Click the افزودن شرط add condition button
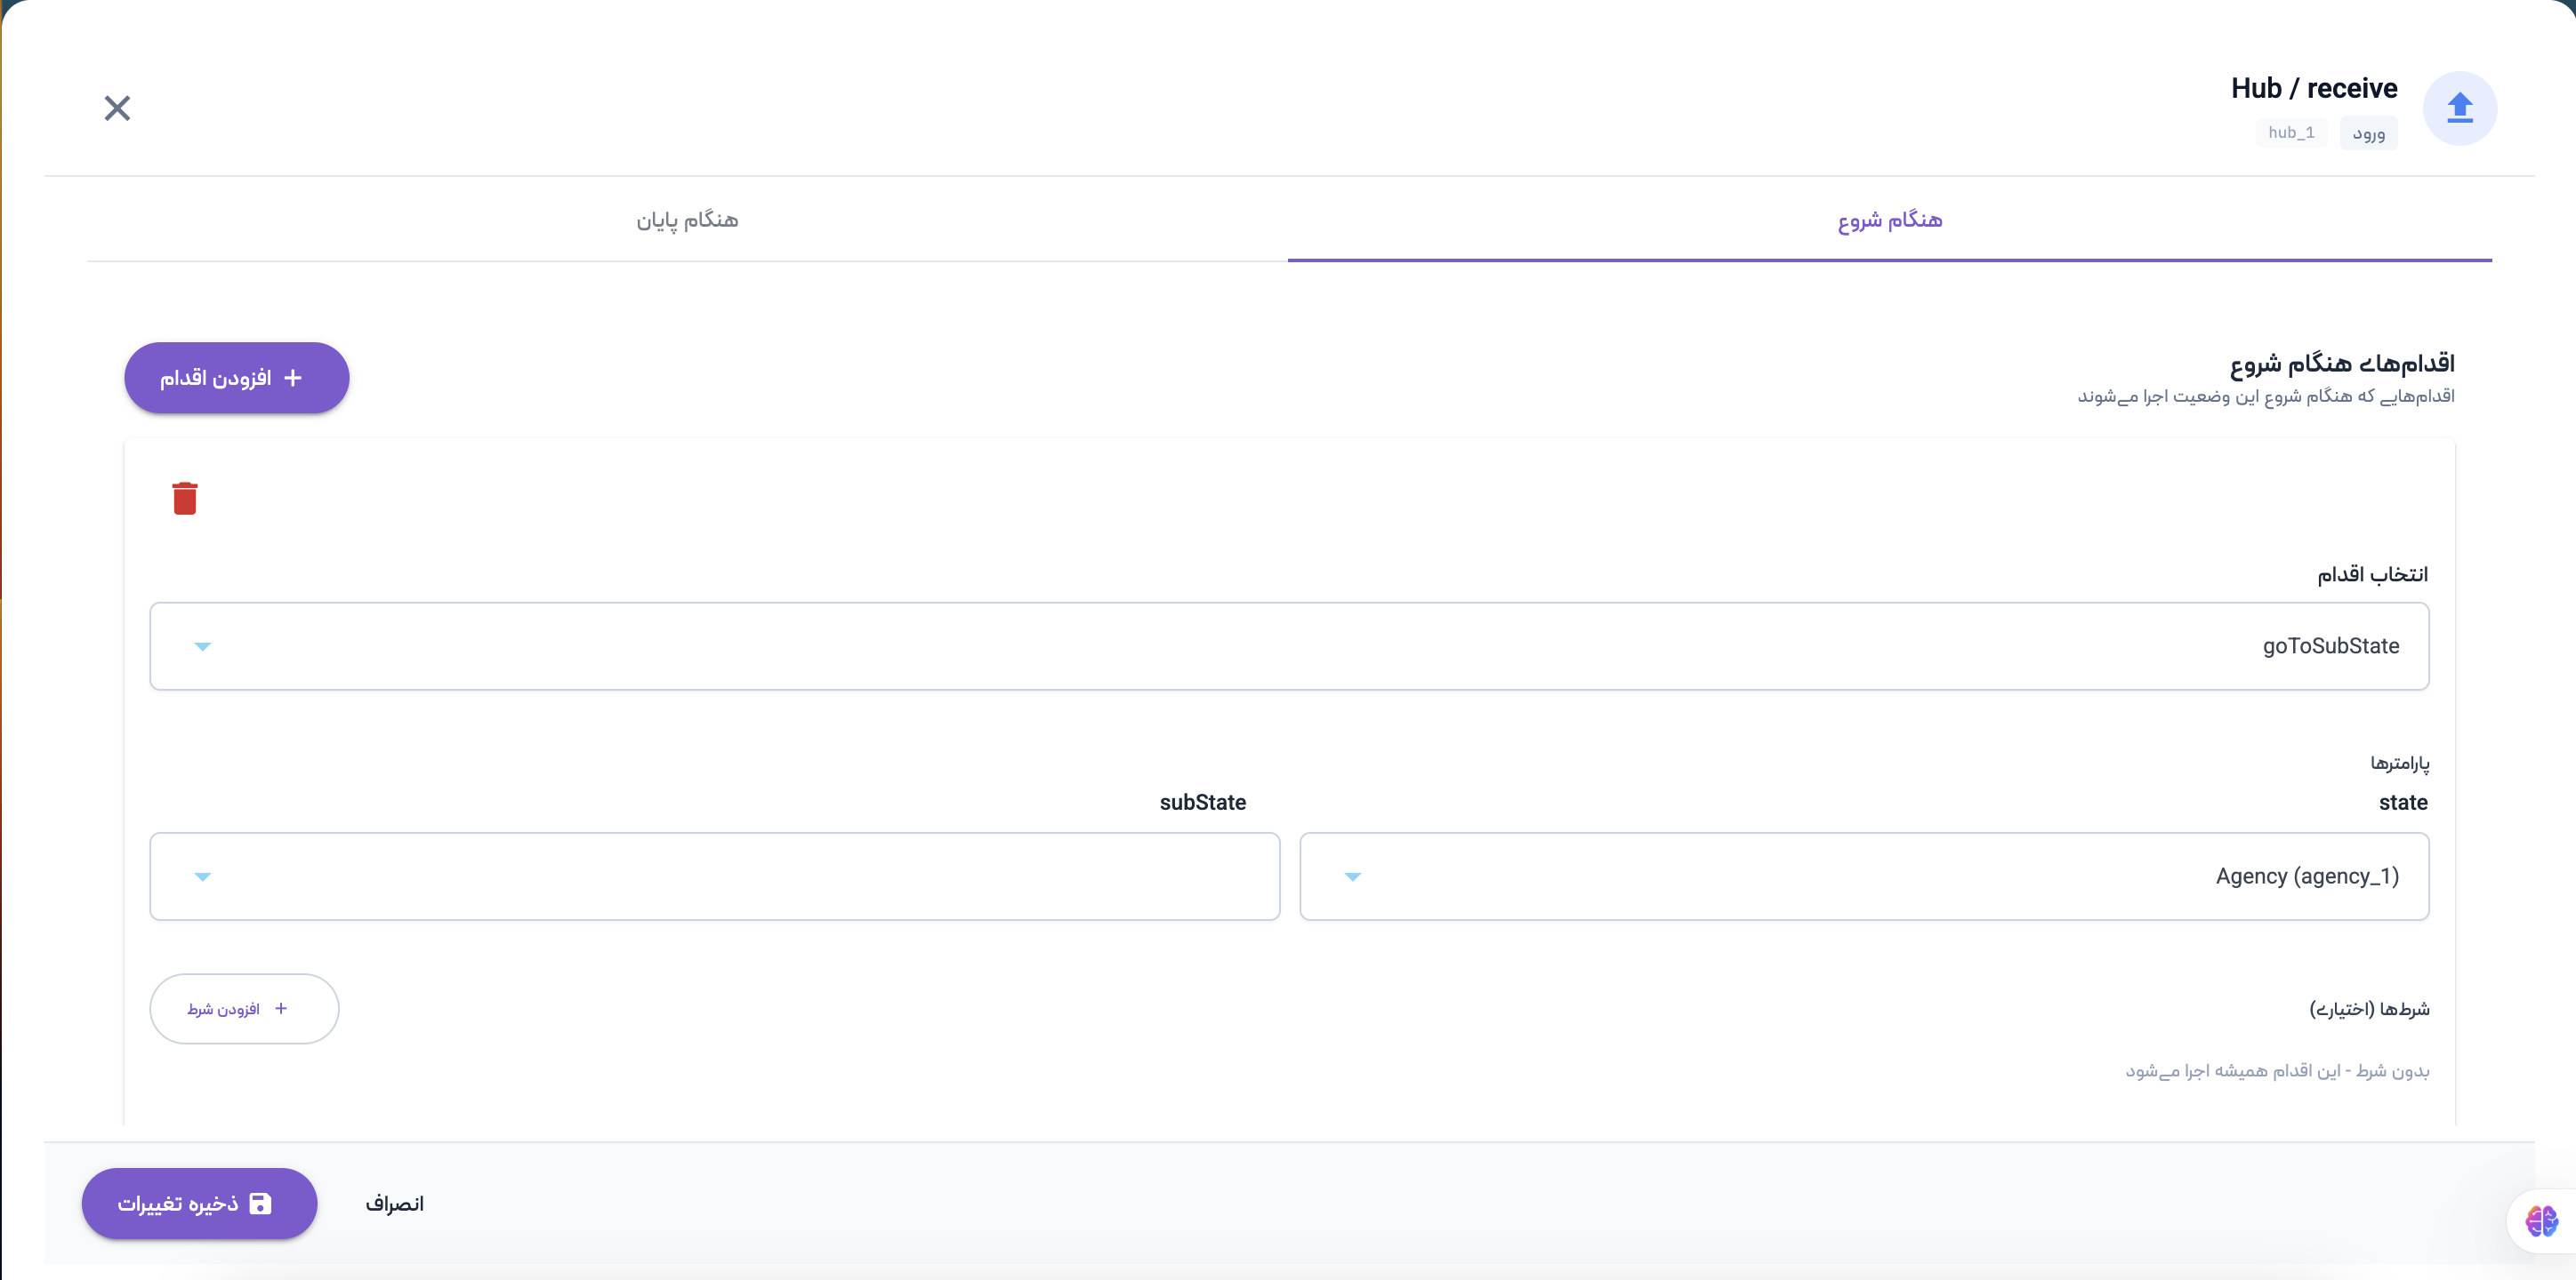 tap(244, 1008)
